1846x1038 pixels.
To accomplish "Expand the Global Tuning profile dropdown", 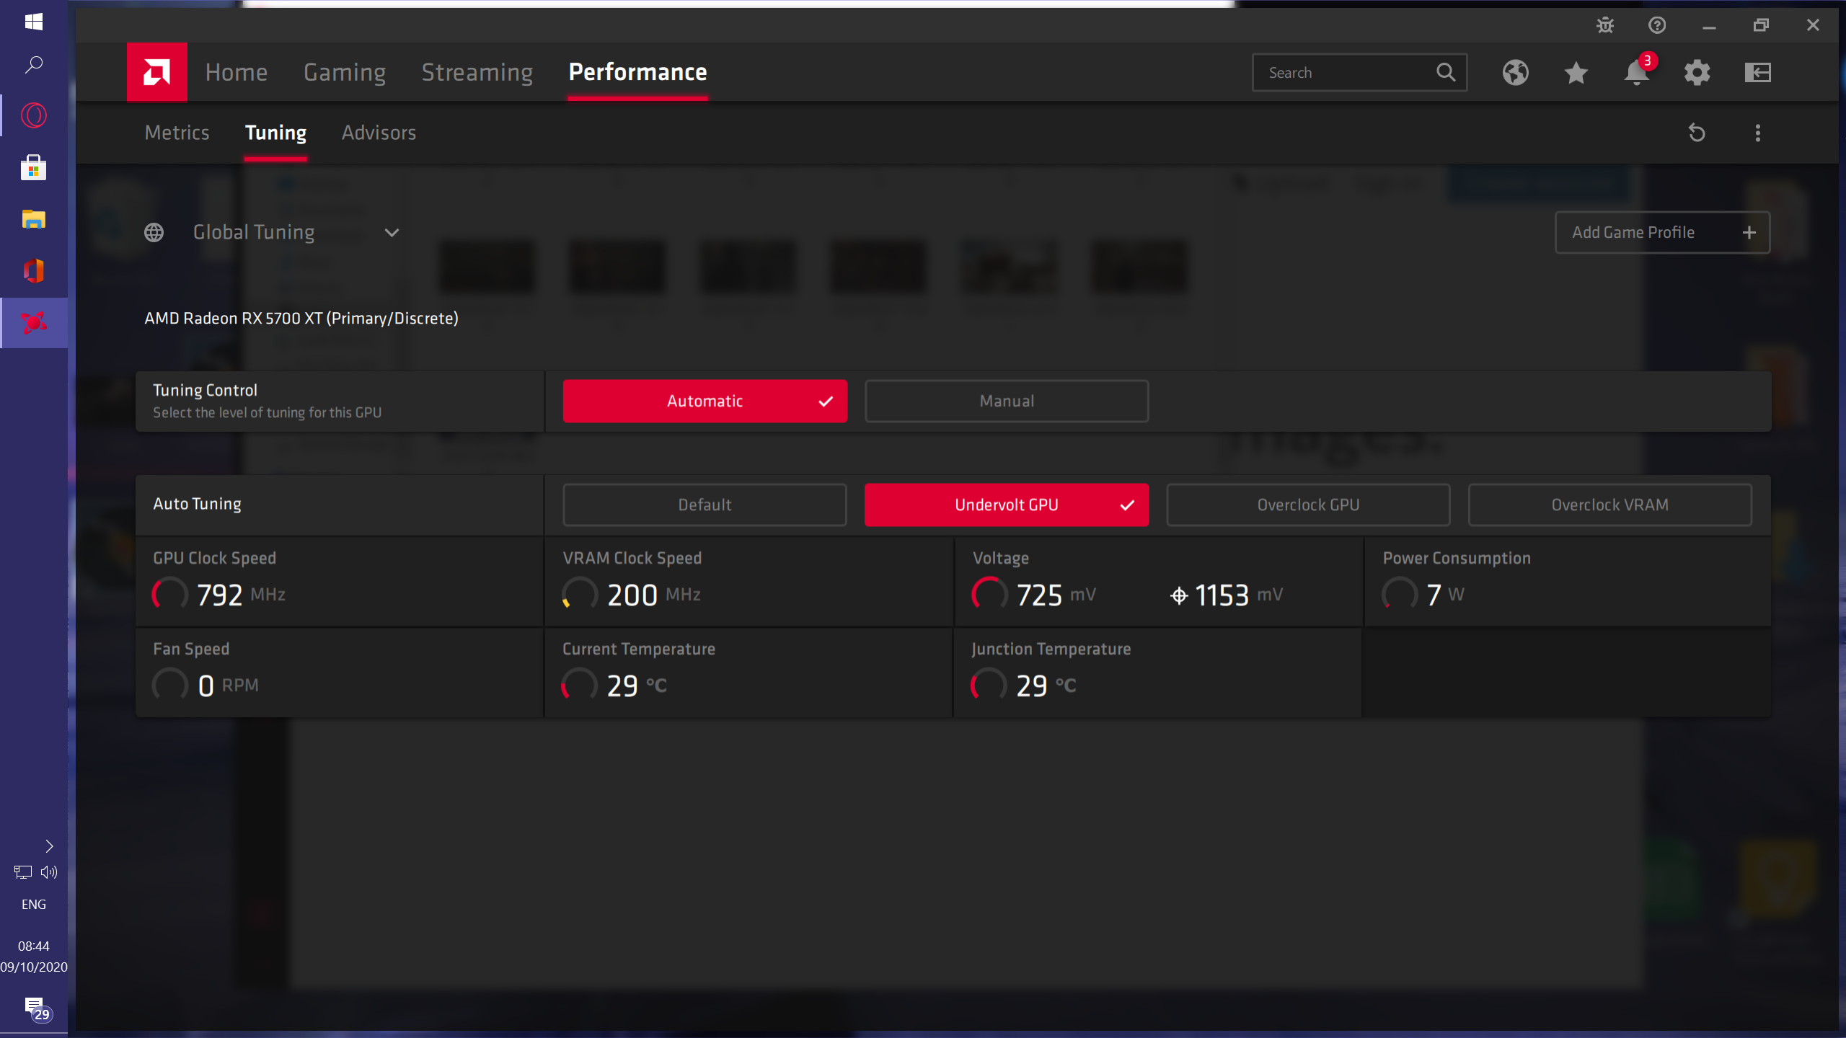I will (392, 232).
